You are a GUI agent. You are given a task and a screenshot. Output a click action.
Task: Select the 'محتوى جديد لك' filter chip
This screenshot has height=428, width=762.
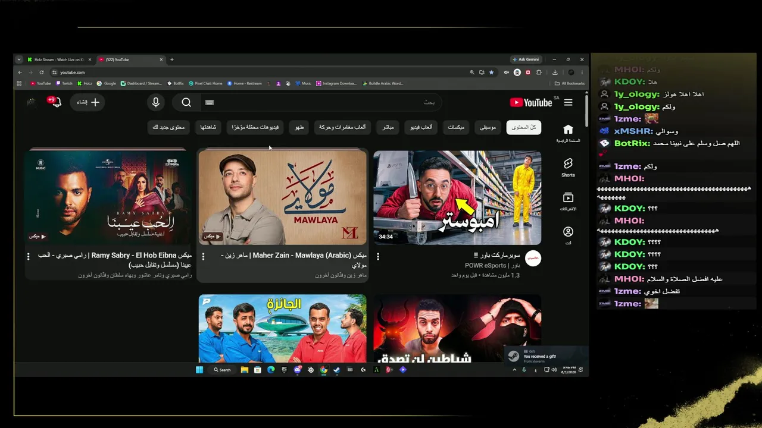(x=168, y=127)
